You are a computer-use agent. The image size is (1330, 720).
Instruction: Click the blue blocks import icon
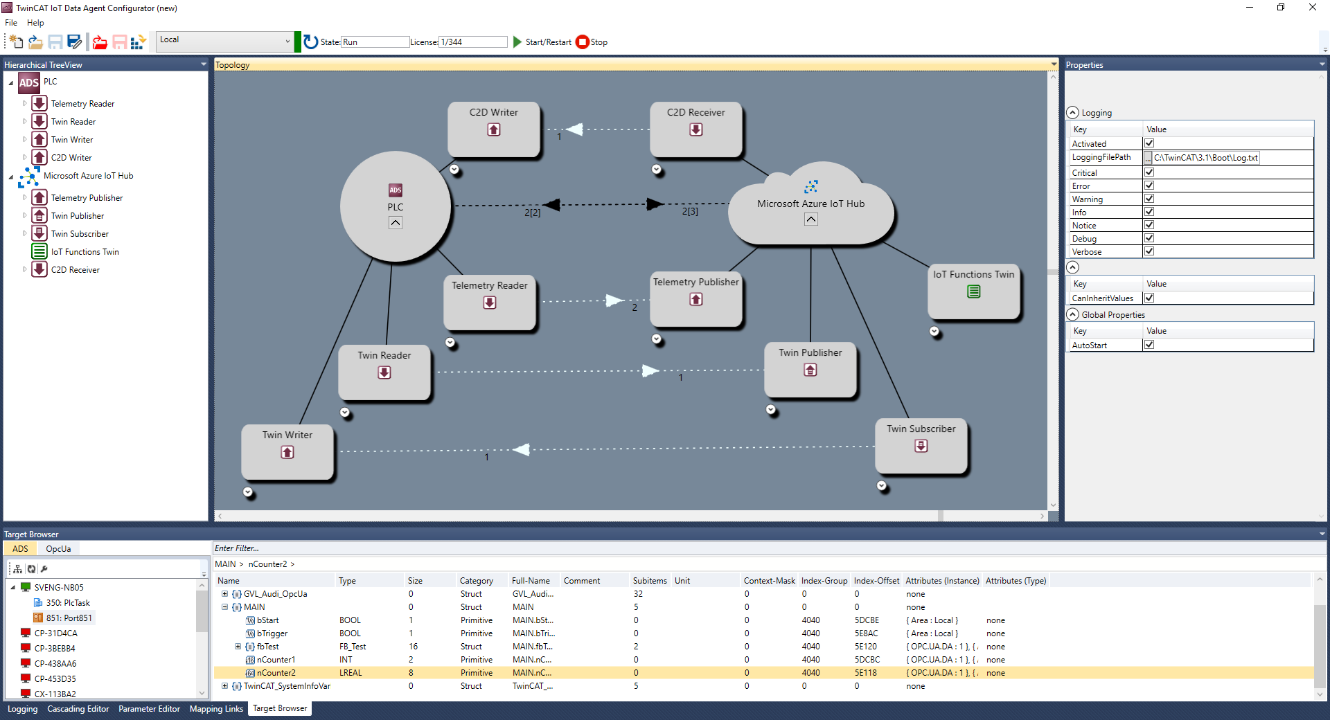coord(138,42)
